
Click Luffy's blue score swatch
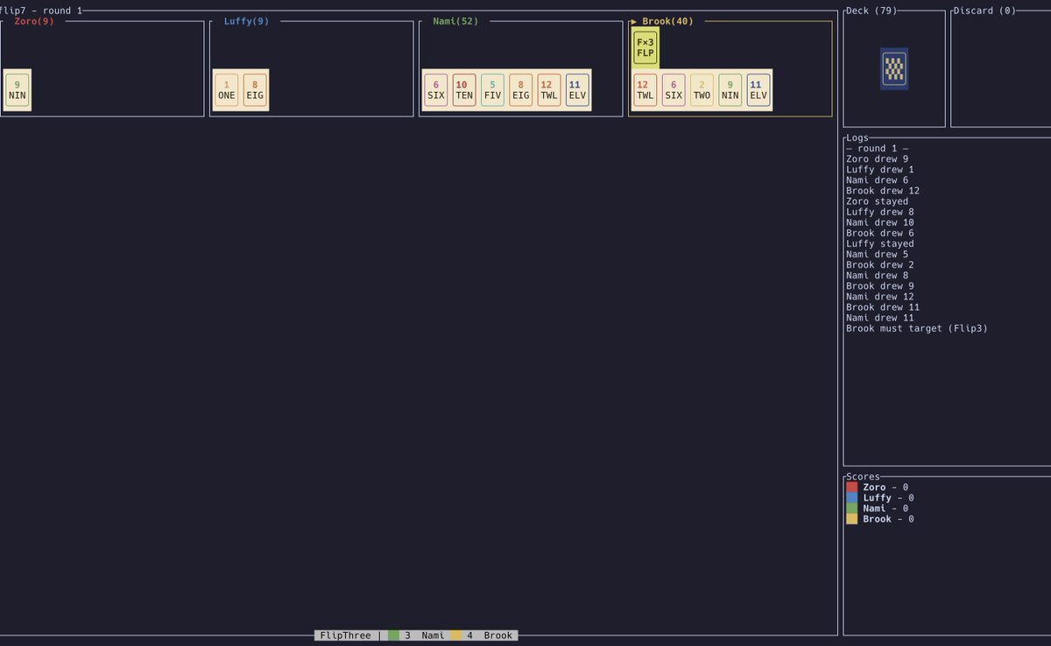(x=852, y=498)
